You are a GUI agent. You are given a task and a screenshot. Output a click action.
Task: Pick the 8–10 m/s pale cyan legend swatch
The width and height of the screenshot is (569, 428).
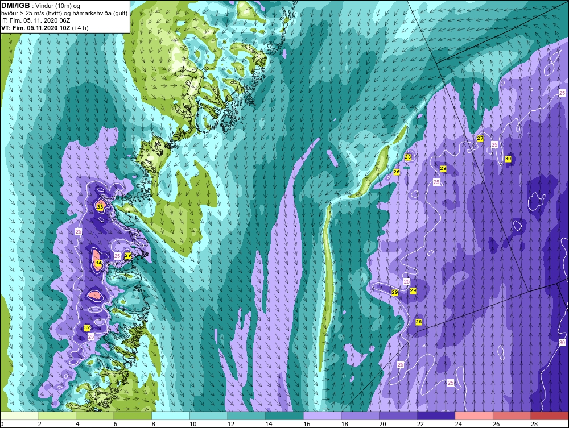click(171, 415)
